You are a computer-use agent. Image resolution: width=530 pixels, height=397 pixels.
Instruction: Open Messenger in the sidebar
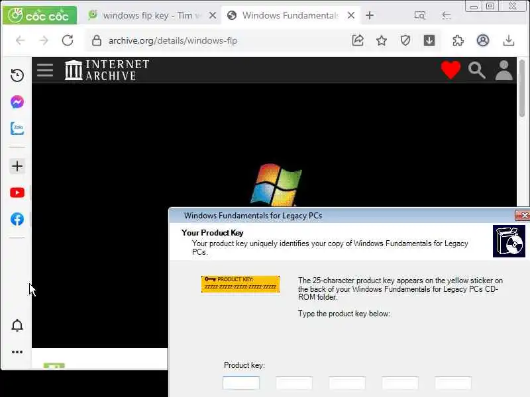coord(17,102)
